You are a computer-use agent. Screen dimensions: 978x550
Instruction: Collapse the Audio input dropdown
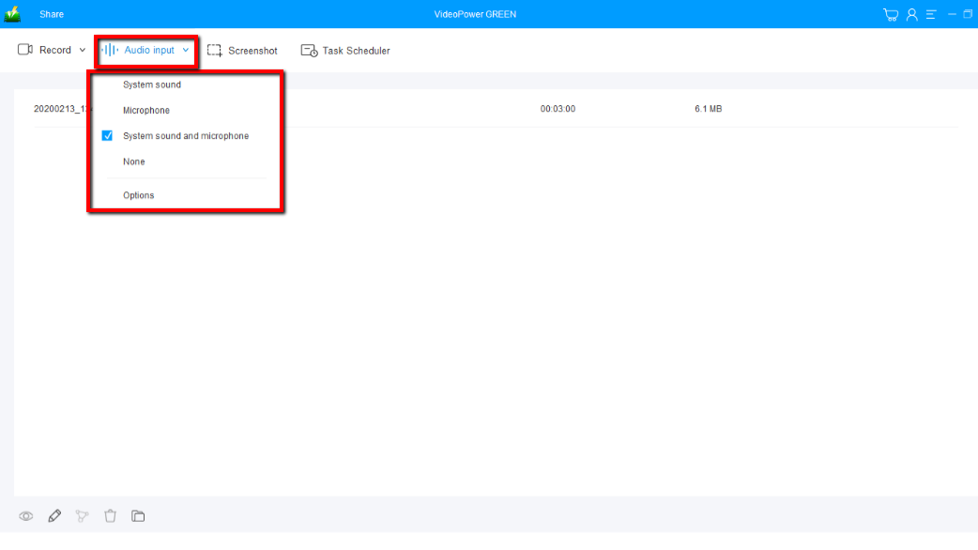tap(147, 51)
